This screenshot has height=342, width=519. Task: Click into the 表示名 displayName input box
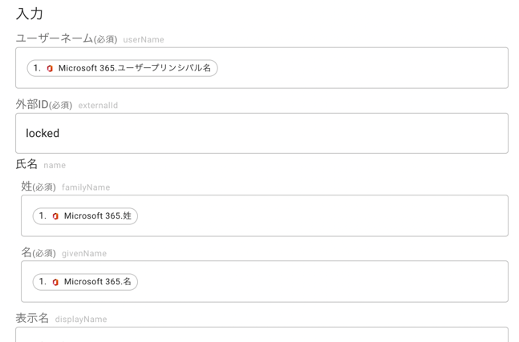tap(262, 335)
